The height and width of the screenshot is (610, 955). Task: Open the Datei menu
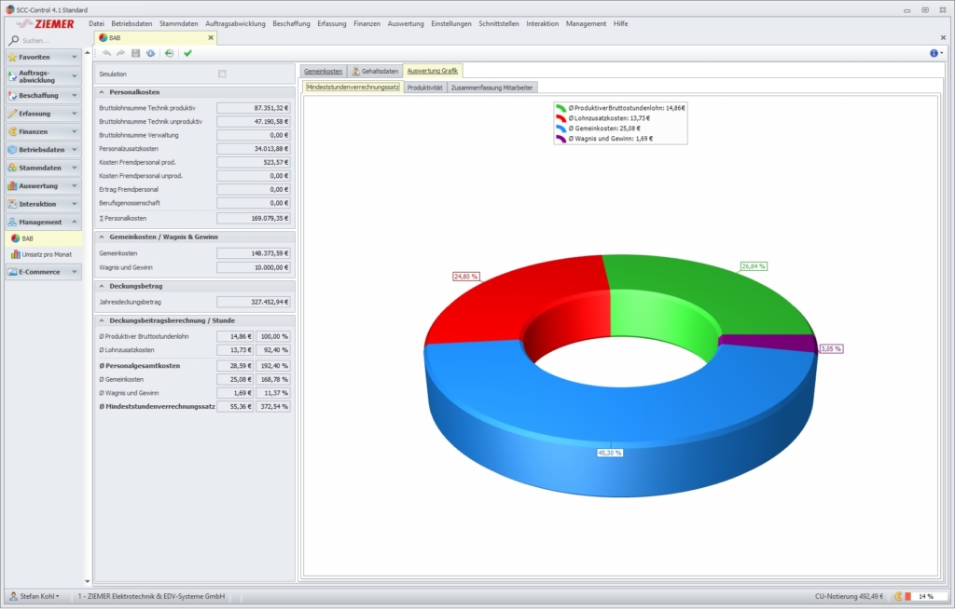coord(96,23)
